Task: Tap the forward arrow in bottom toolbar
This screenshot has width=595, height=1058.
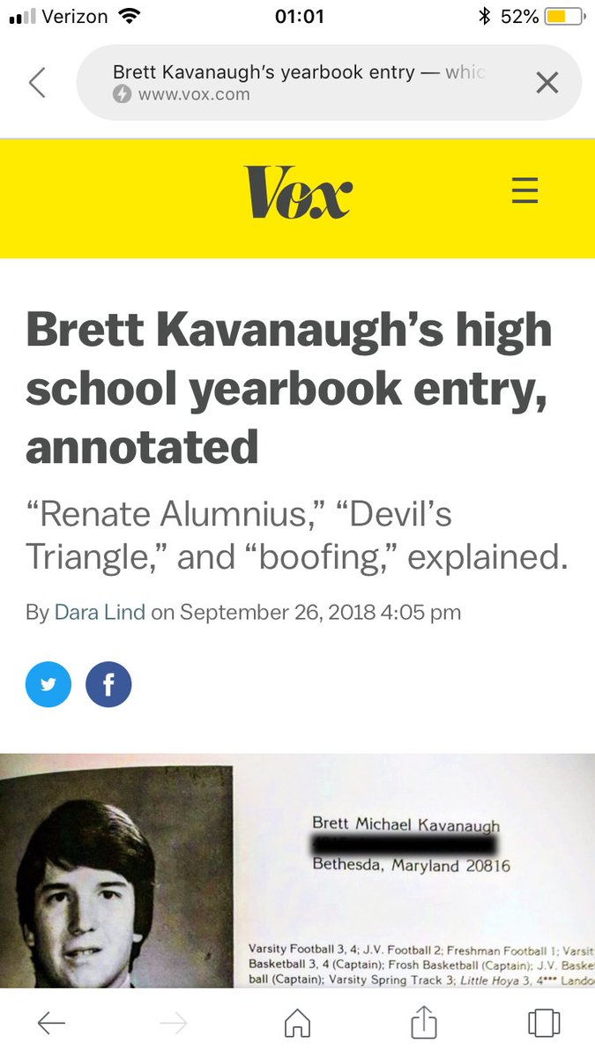Action: (x=174, y=1023)
